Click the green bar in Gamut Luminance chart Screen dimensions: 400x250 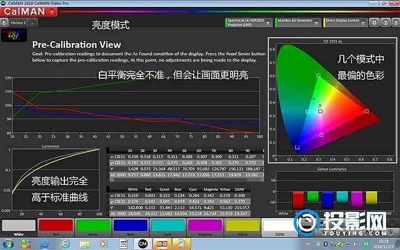(312, 196)
